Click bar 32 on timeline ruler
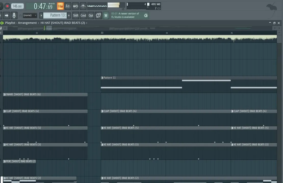283x183 pixels. [x=37, y=33]
